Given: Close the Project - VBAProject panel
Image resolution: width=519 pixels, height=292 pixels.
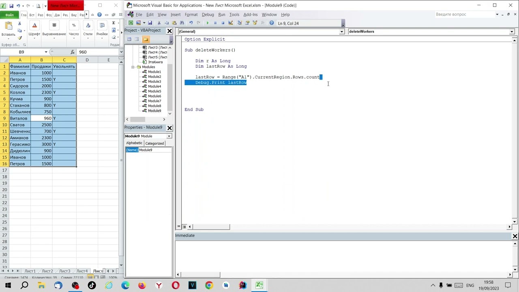Looking at the screenshot, I should 169,31.
